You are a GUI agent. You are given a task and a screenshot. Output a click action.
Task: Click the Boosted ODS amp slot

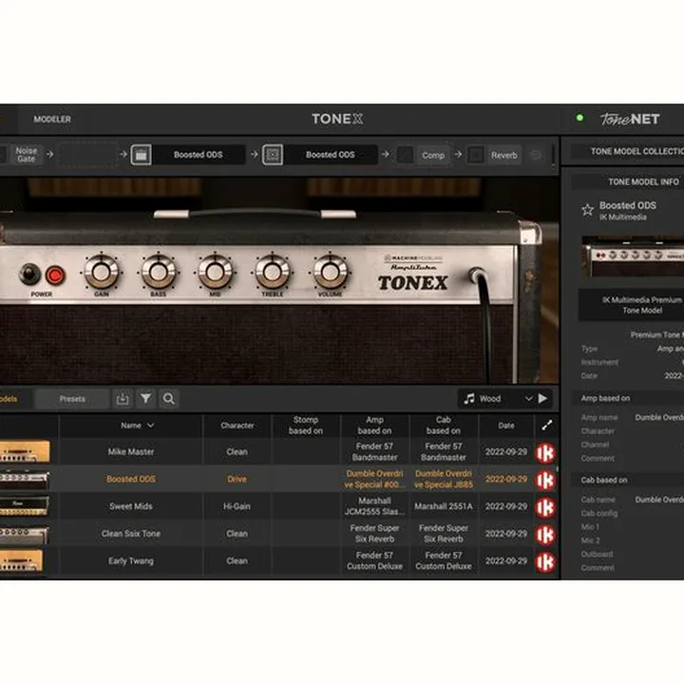click(x=199, y=155)
